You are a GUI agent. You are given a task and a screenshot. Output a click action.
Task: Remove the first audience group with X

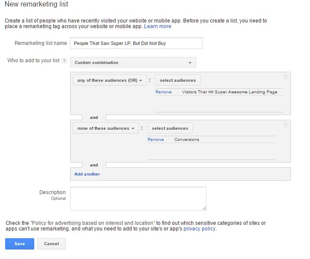pyautogui.click(x=285, y=77)
